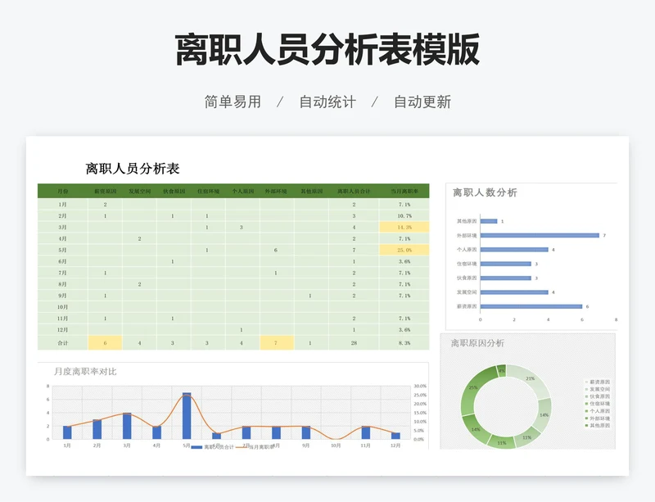Click the 1月 row label in table

tap(63, 205)
